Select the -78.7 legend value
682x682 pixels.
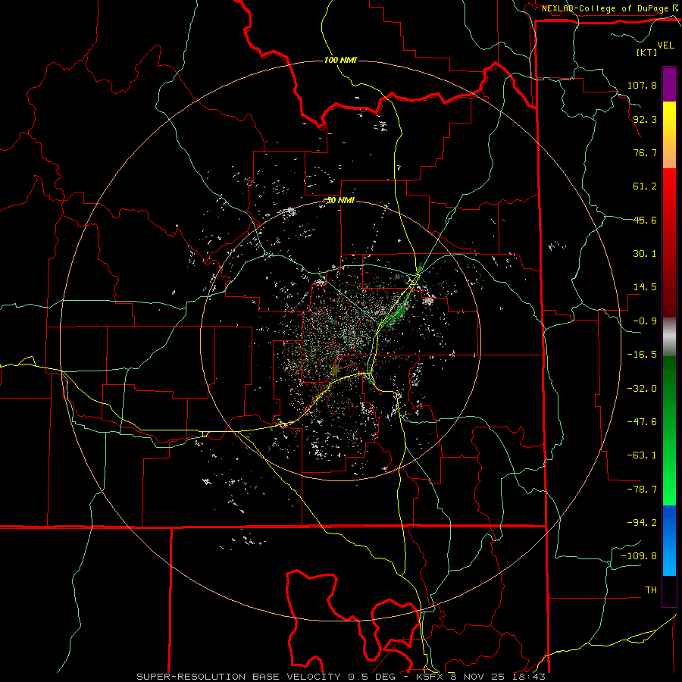[x=642, y=490]
